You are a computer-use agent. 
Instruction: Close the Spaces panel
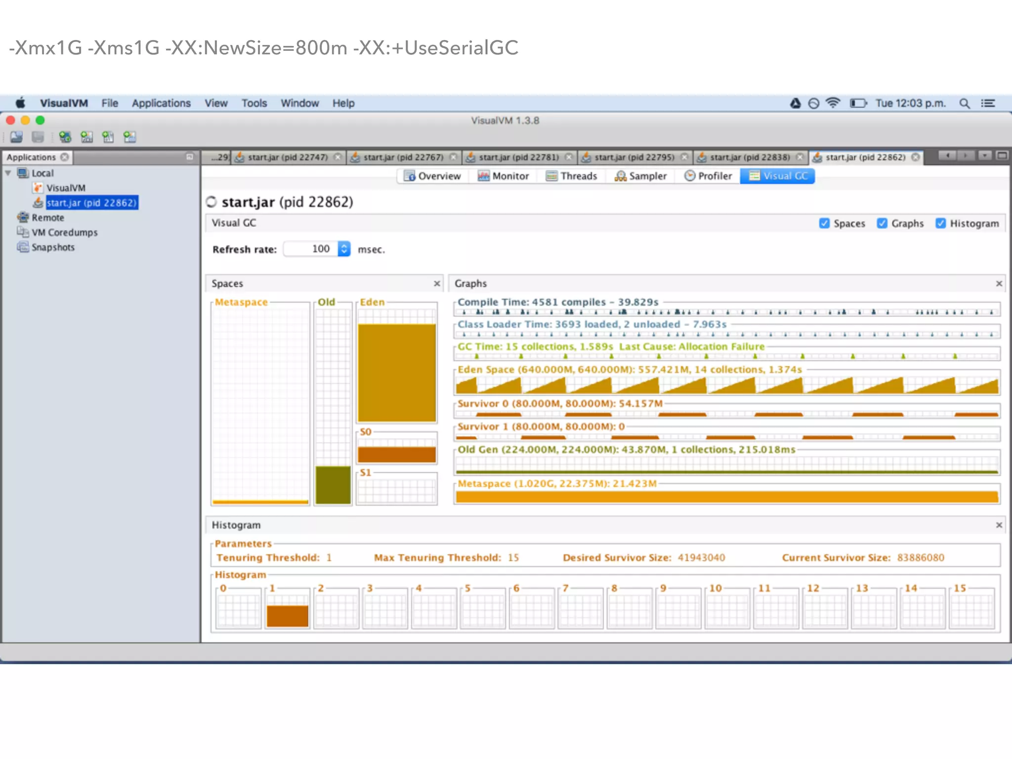(437, 284)
